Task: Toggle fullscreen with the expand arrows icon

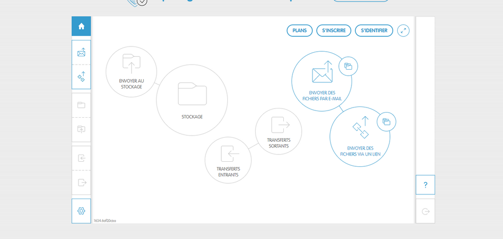Action: [x=403, y=31]
